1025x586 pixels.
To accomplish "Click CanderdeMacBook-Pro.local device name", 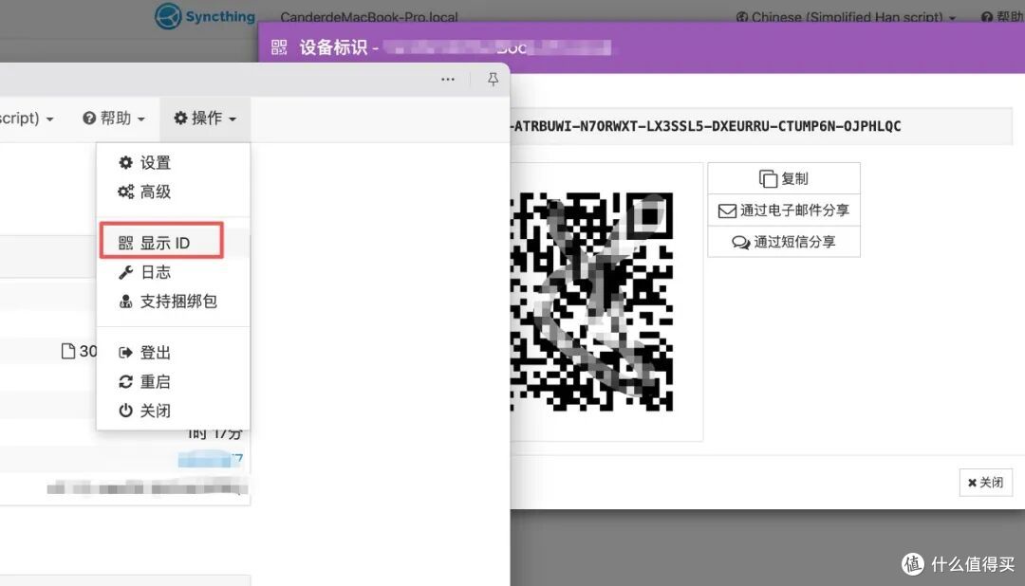I will [368, 17].
